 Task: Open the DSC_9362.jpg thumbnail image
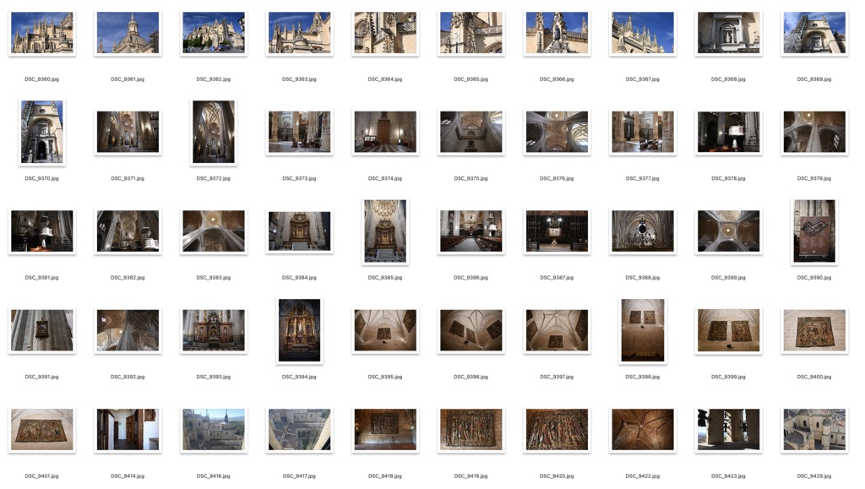pyautogui.click(x=214, y=33)
